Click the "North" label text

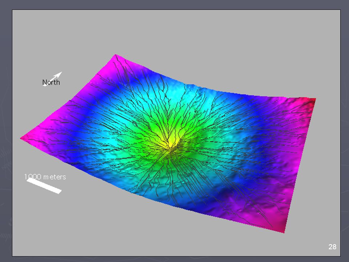coord(51,83)
